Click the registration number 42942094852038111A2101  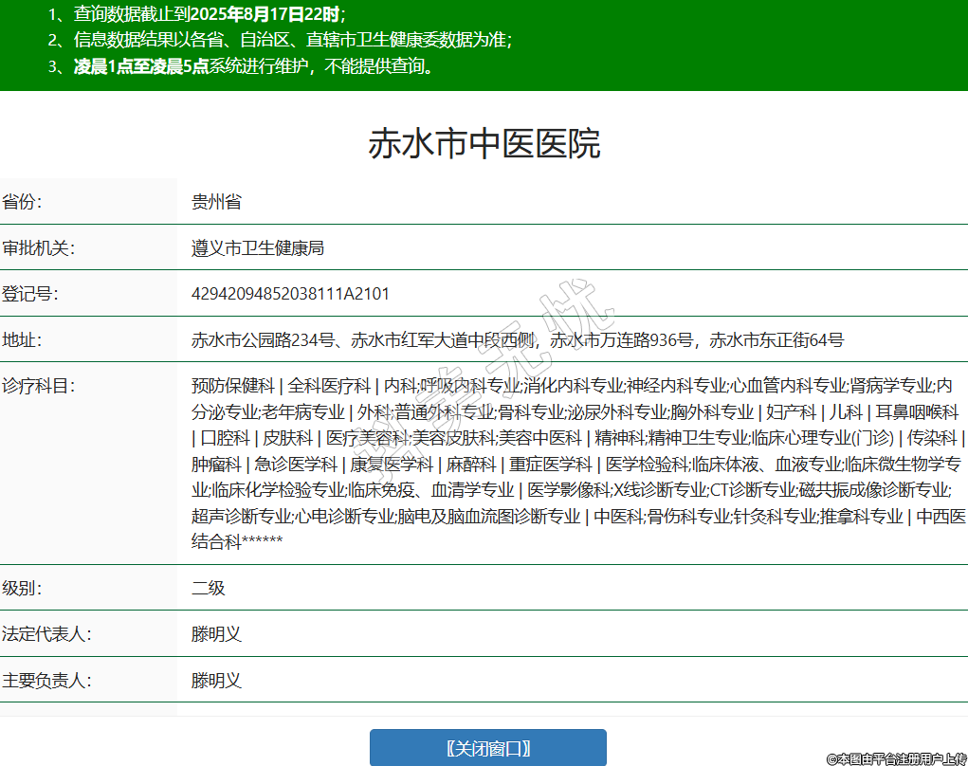click(290, 294)
